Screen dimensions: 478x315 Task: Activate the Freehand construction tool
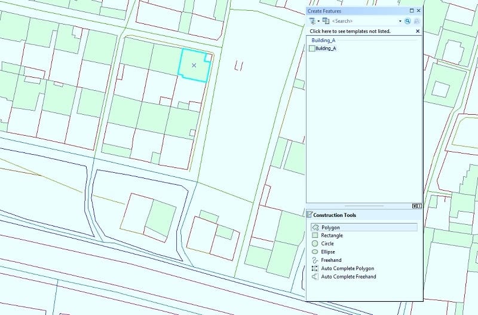click(x=331, y=261)
